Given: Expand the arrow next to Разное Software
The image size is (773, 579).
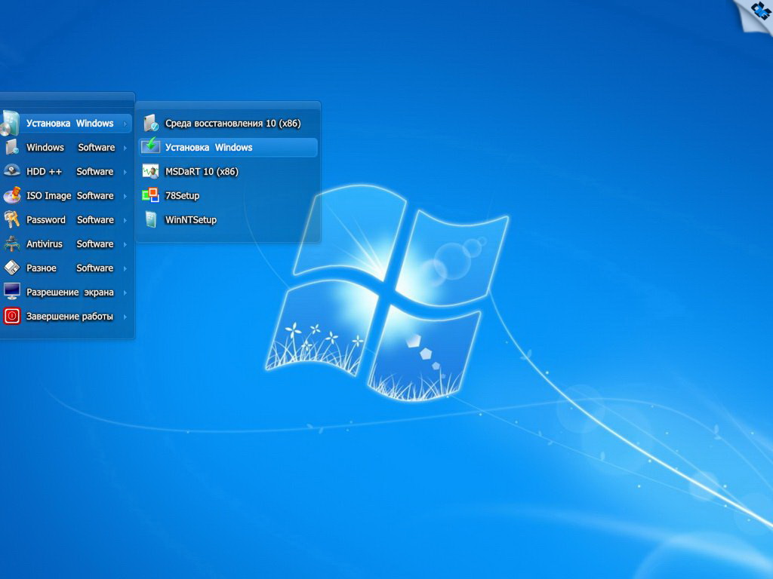Looking at the screenshot, I should (x=125, y=268).
